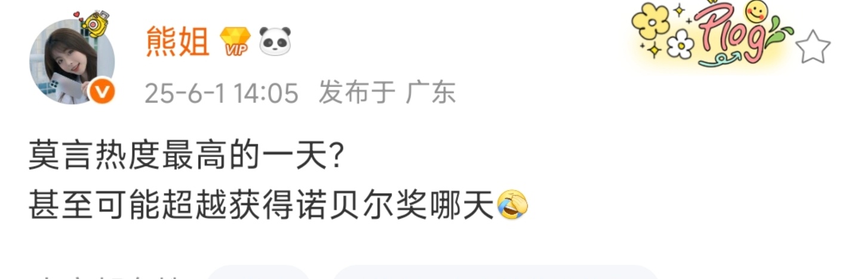Viewport: 860px width, 279px height.
Task: Tap the wide gray pill at the bottom
Action: [x=495, y=272]
